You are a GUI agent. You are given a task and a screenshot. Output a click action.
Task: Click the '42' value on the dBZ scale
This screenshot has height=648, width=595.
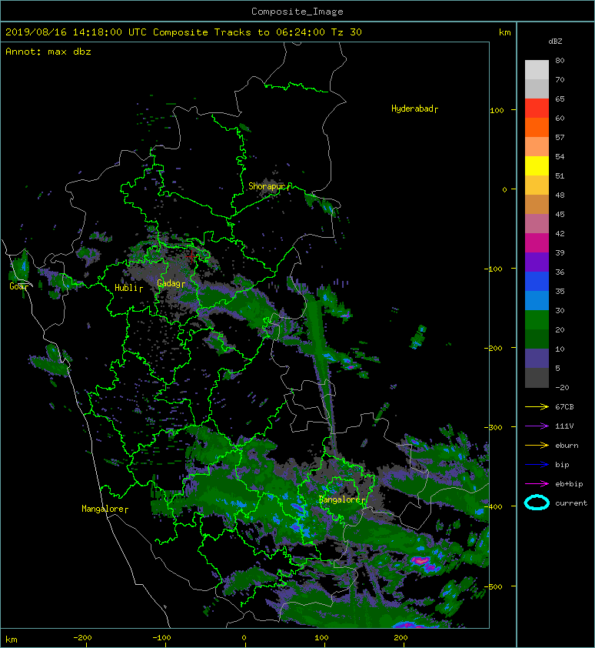pos(560,233)
